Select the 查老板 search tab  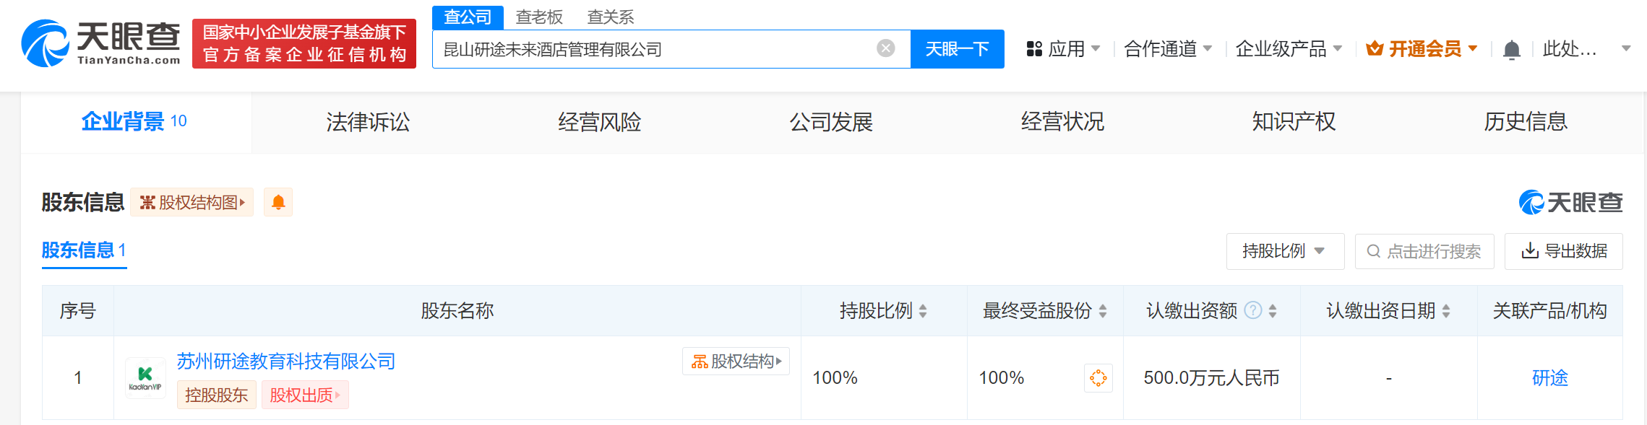coord(539,17)
